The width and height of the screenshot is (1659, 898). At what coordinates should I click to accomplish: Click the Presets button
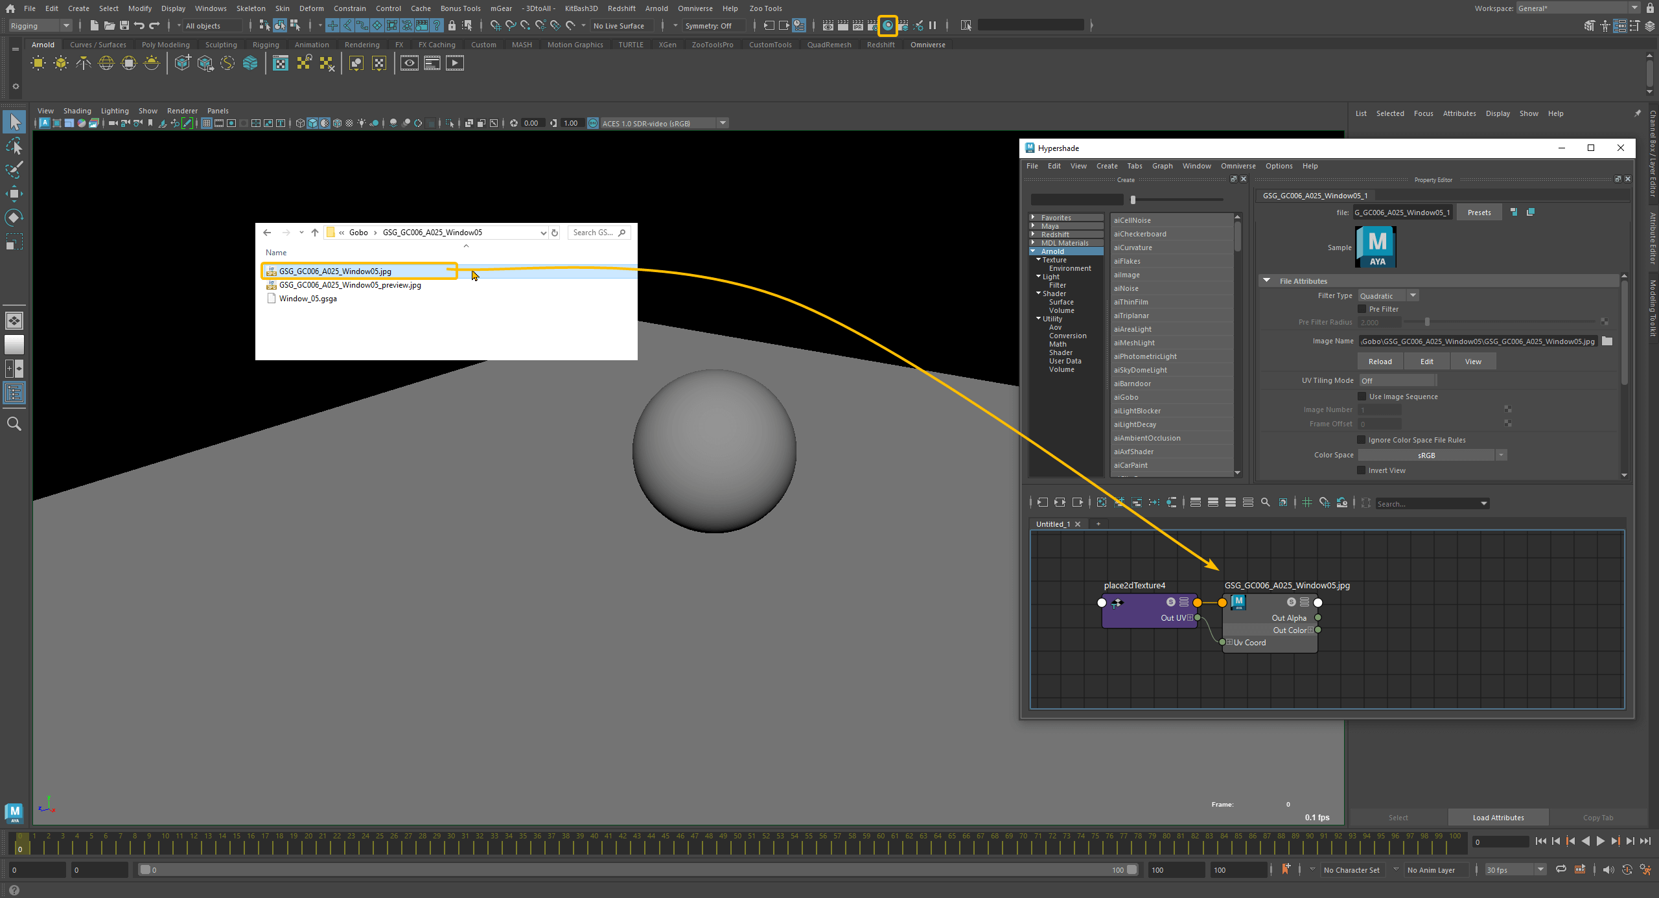tap(1479, 213)
